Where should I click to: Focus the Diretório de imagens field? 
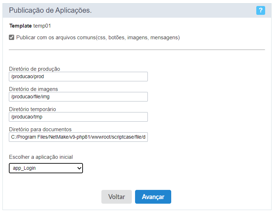78,97
